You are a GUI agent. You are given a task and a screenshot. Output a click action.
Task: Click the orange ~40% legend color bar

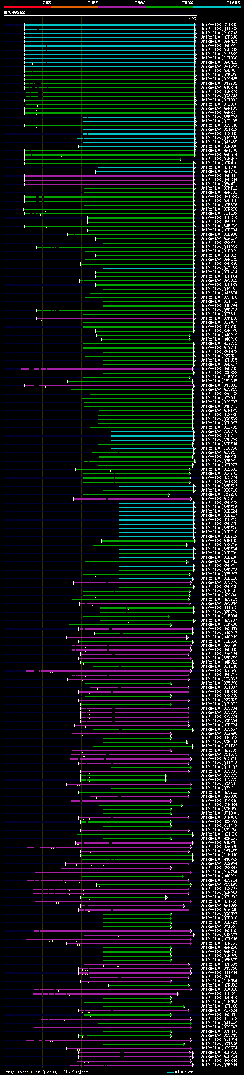click(75, 7)
